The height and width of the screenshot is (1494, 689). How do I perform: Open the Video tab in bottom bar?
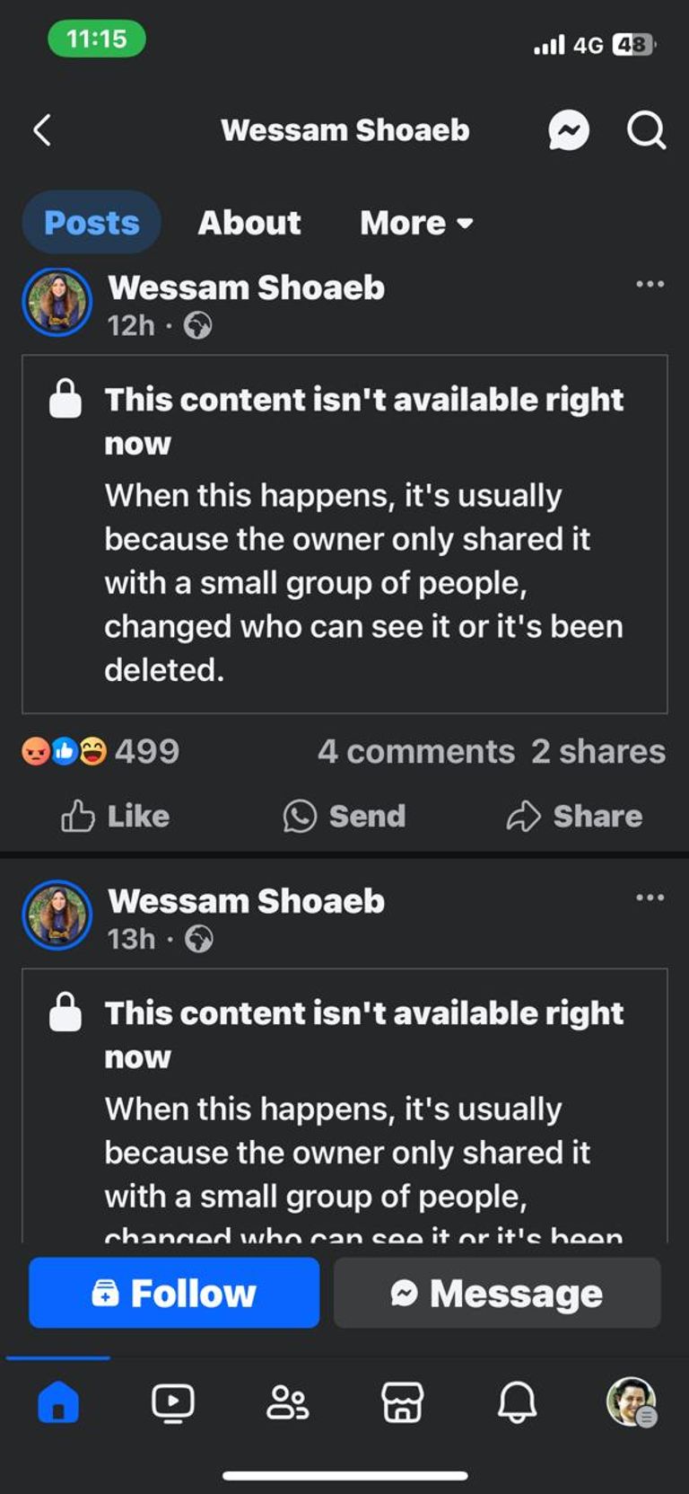[172, 1401]
